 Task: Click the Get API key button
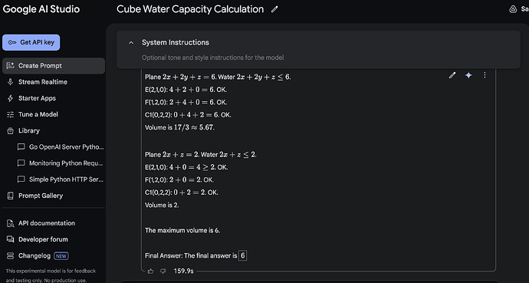(31, 42)
